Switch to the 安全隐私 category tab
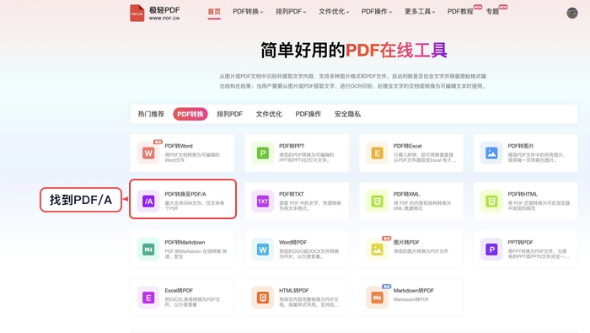Image resolution: width=590 pixels, height=333 pixels. (x=347, y=114)
